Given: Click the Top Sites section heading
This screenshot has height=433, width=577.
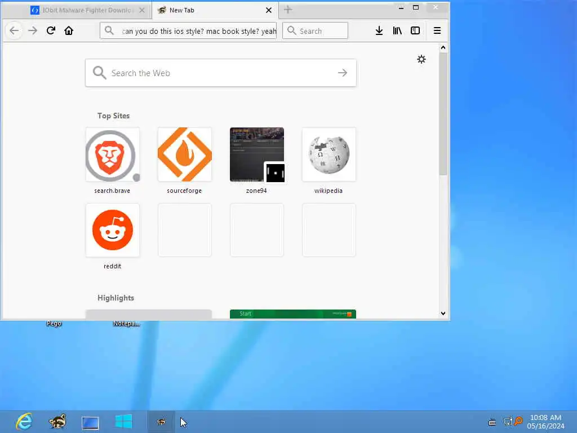Looking at the screenshot, I should tap(113, 116).
